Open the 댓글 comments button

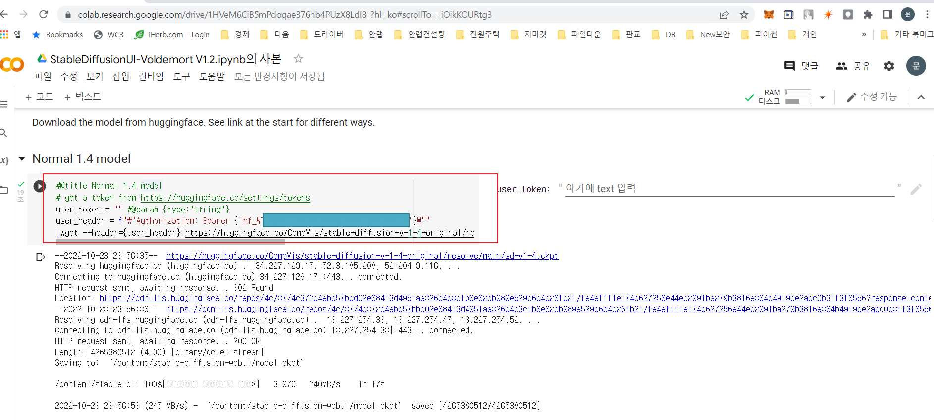coord(801,66)
